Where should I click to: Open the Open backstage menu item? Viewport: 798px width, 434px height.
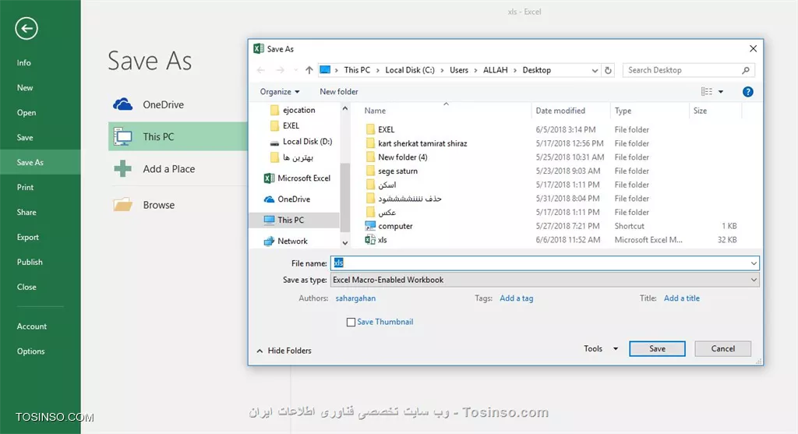[26, 112]
